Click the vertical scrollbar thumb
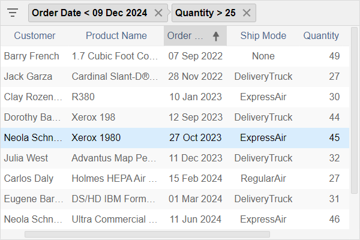 [355, 110]
